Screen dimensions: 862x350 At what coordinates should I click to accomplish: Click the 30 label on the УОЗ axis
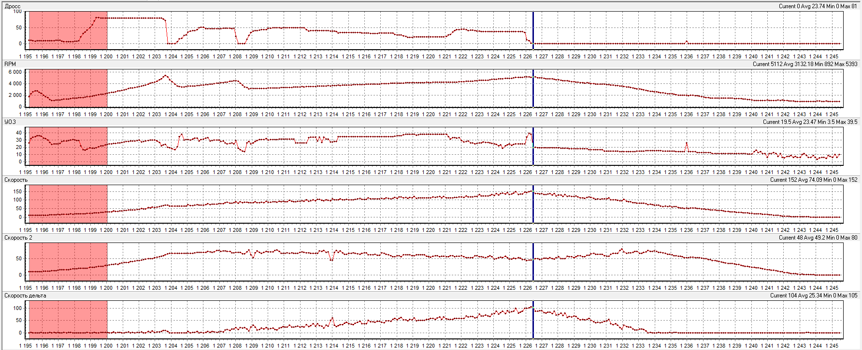tap(19, 140)
